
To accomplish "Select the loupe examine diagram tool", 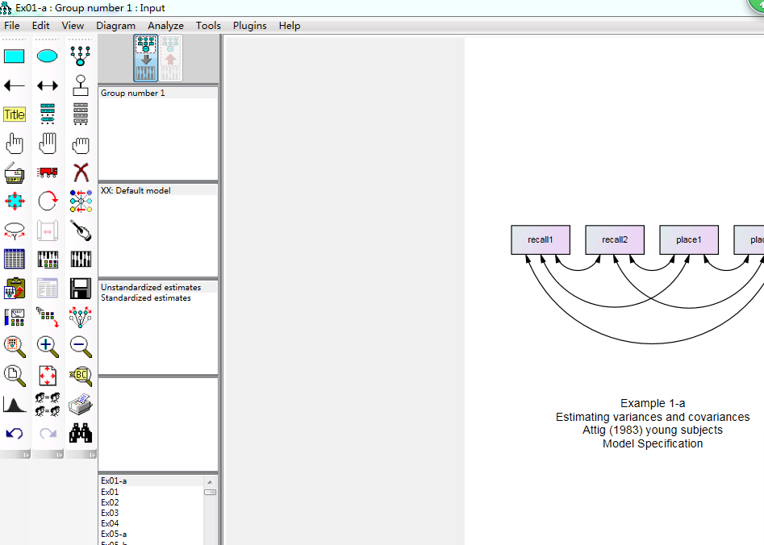I will (x=81, y=376).
